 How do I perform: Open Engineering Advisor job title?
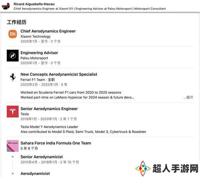tap(39, 53)
